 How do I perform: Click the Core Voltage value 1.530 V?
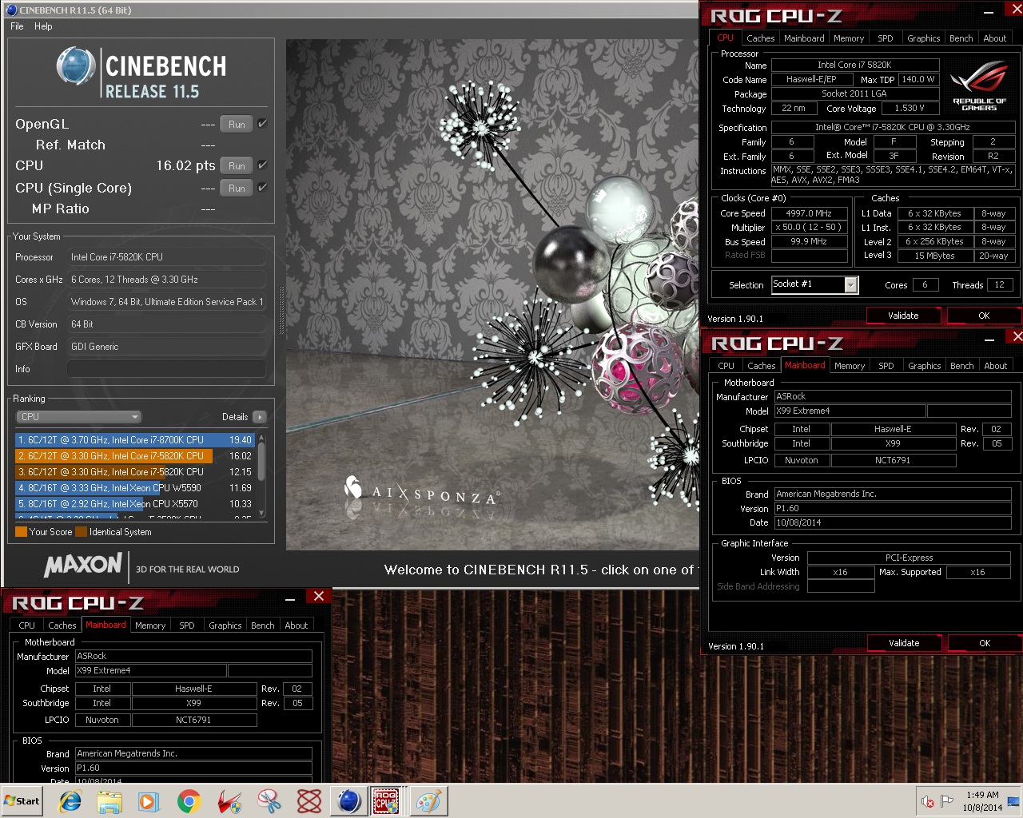(x=910, y=108)
